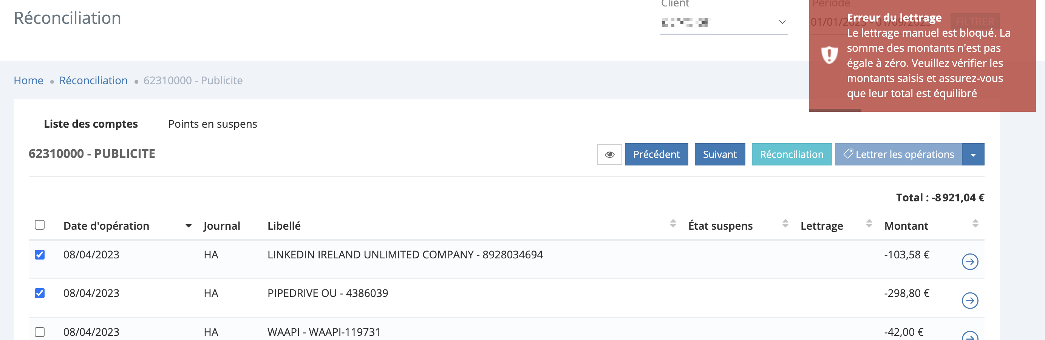Select the -42,00 € amount cell
Image resolution: width=1045 pixels, height=340 pixels.
[x=904, y=332]
